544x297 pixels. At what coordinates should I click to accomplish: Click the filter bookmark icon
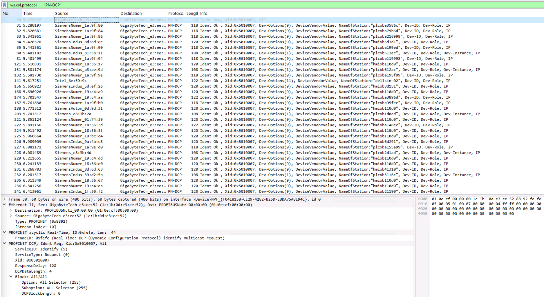click(4, 5)
